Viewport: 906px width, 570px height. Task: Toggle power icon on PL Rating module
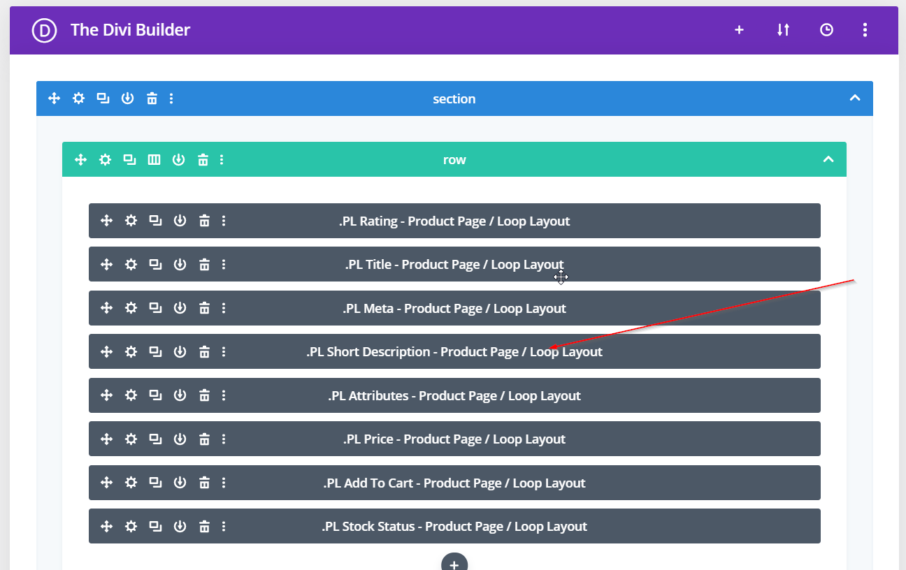click(x=180, y=221)
